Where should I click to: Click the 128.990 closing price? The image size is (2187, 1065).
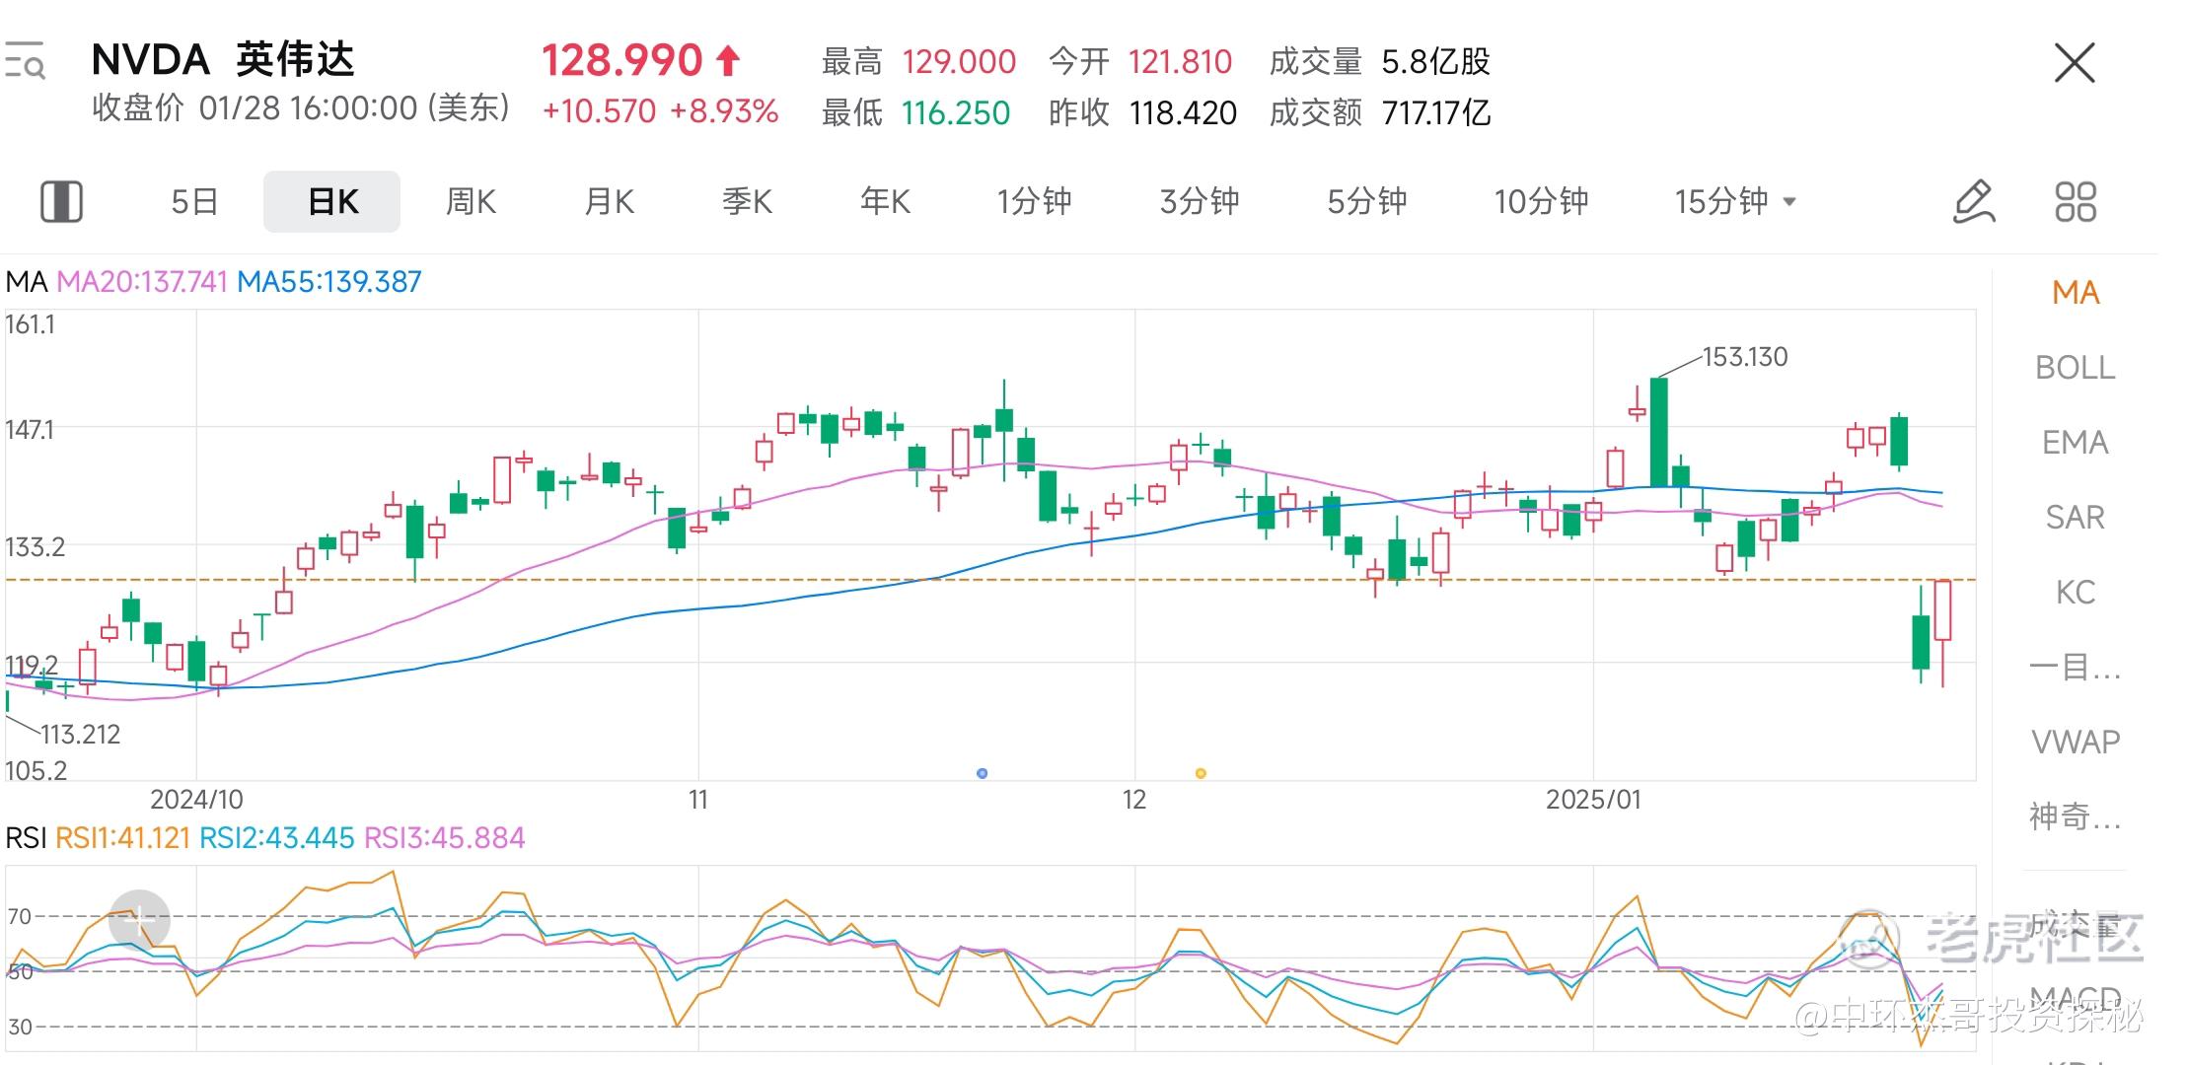622,60
